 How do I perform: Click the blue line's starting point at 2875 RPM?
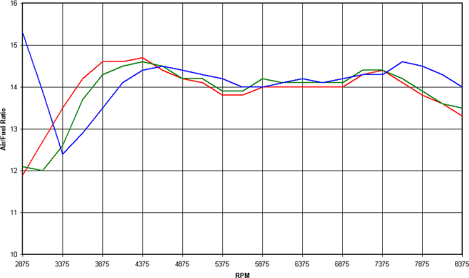pos(23,32)
